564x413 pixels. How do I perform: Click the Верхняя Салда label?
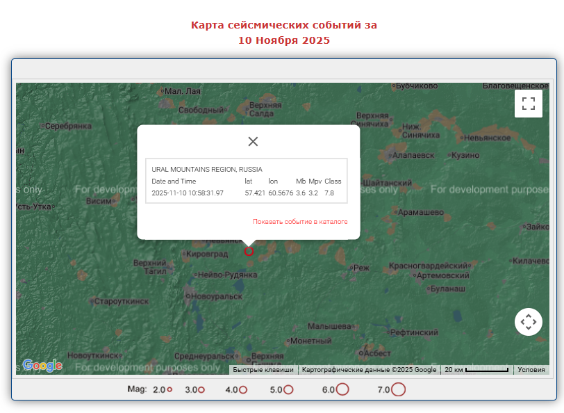(x=265, y=109)
